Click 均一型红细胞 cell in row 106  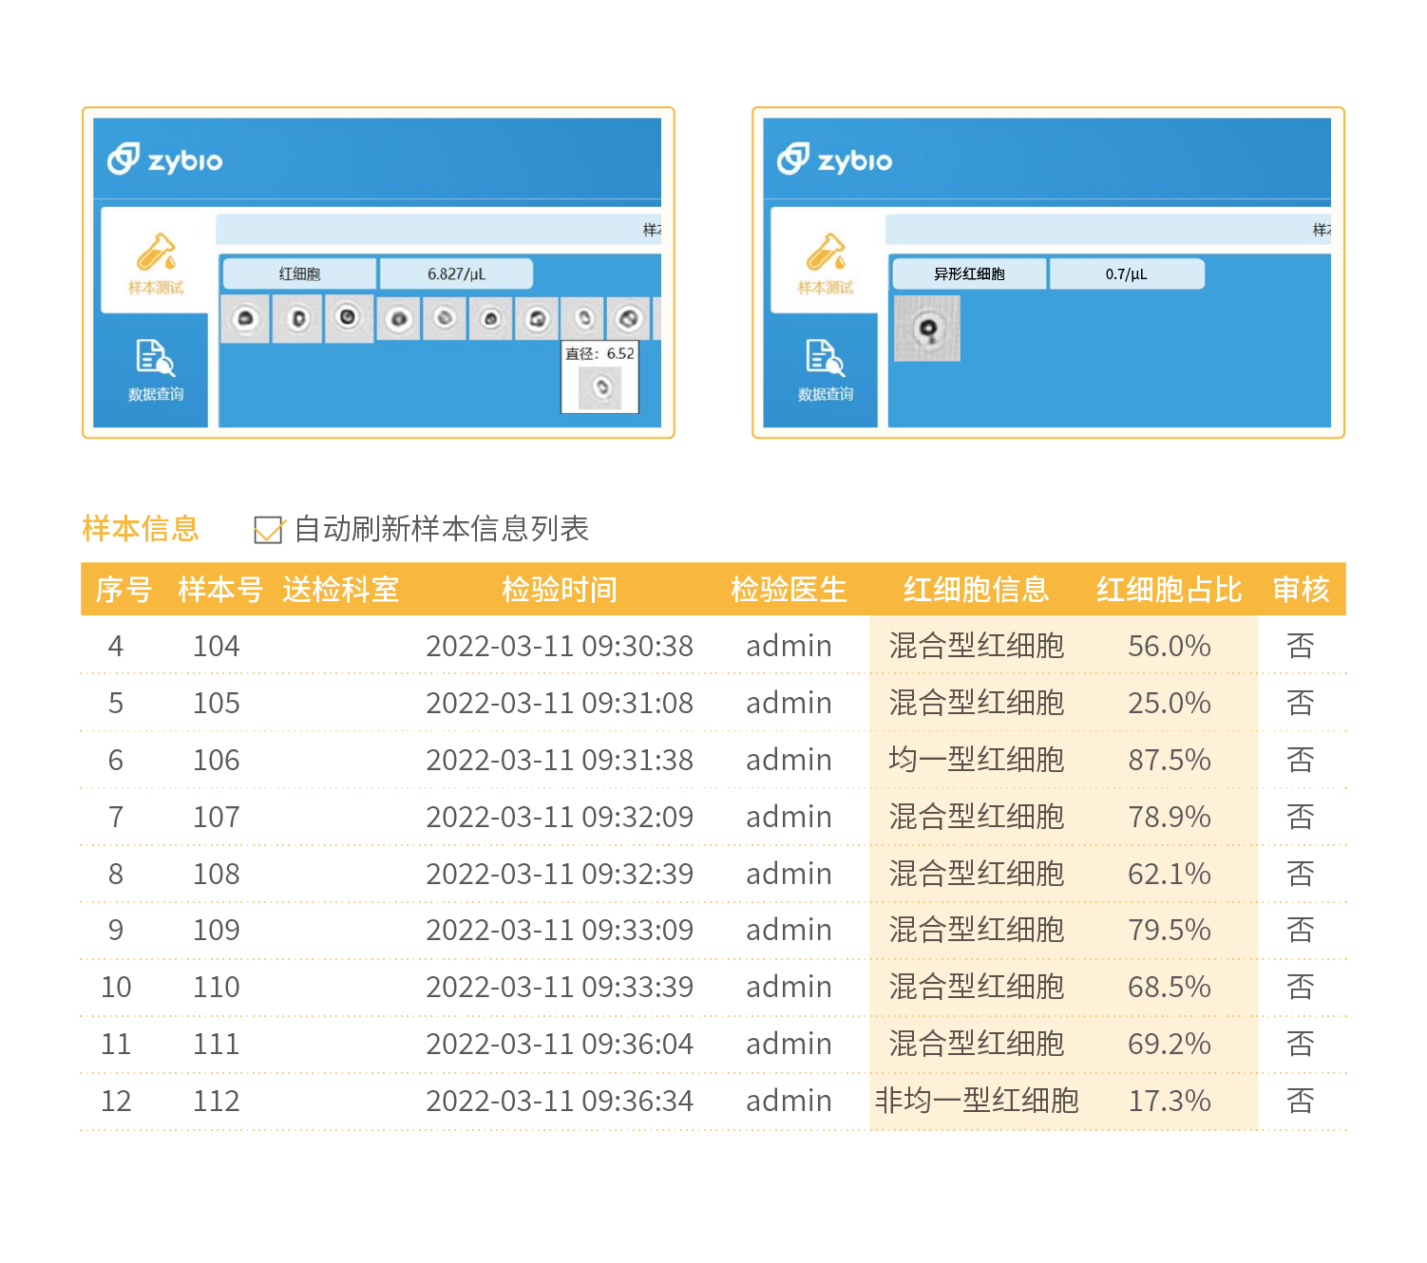(x=976, y=760)
